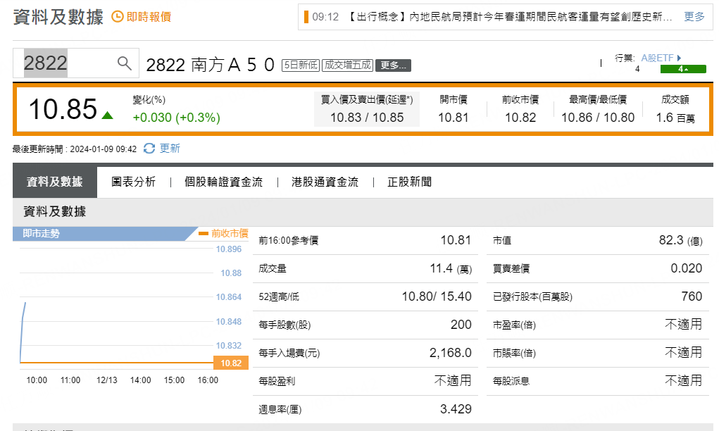The image size is (719, 431).
Task: Switch to the 資料及數據 tab
Action: pos(54,182)
